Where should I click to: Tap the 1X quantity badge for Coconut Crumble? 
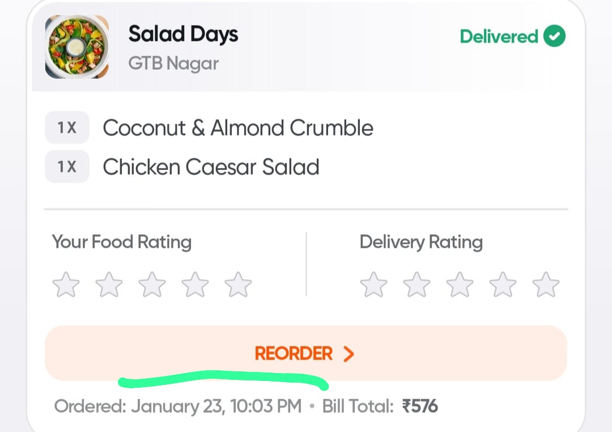67,128
